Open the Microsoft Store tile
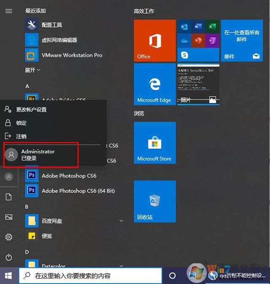The height and width of the screenshot is (284, 270). click(x=155, y=143)
